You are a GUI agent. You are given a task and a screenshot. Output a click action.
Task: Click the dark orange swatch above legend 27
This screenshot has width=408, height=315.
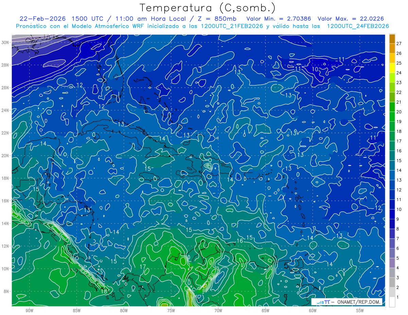coord(392,39)
